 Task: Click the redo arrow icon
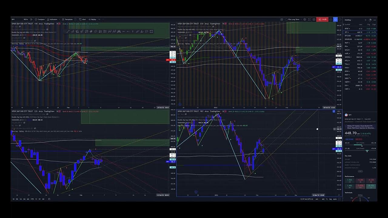[103, 19]
